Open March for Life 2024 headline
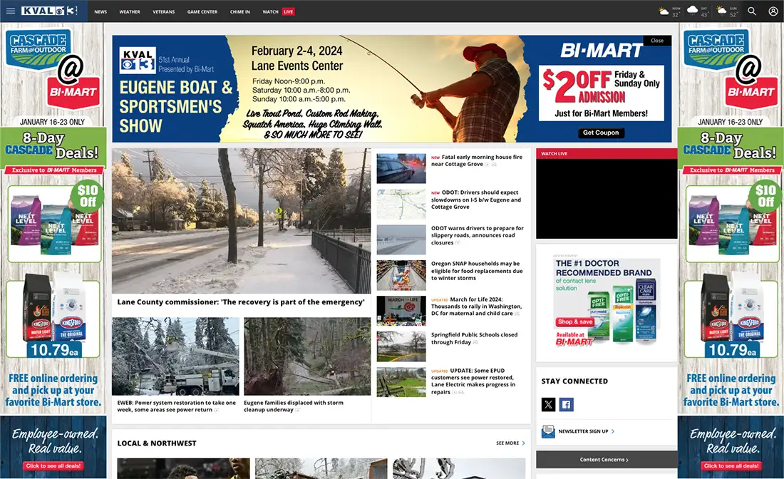 [477, 307]
